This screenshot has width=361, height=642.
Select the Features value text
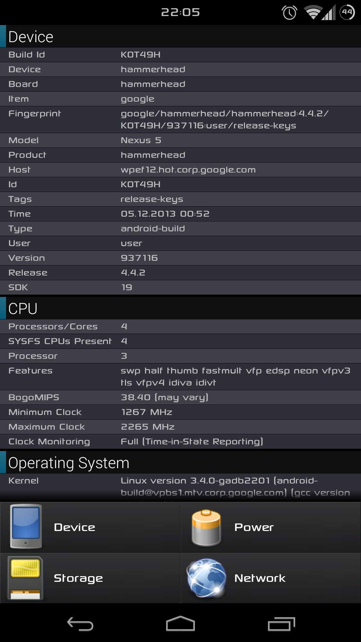pos(235,377)
